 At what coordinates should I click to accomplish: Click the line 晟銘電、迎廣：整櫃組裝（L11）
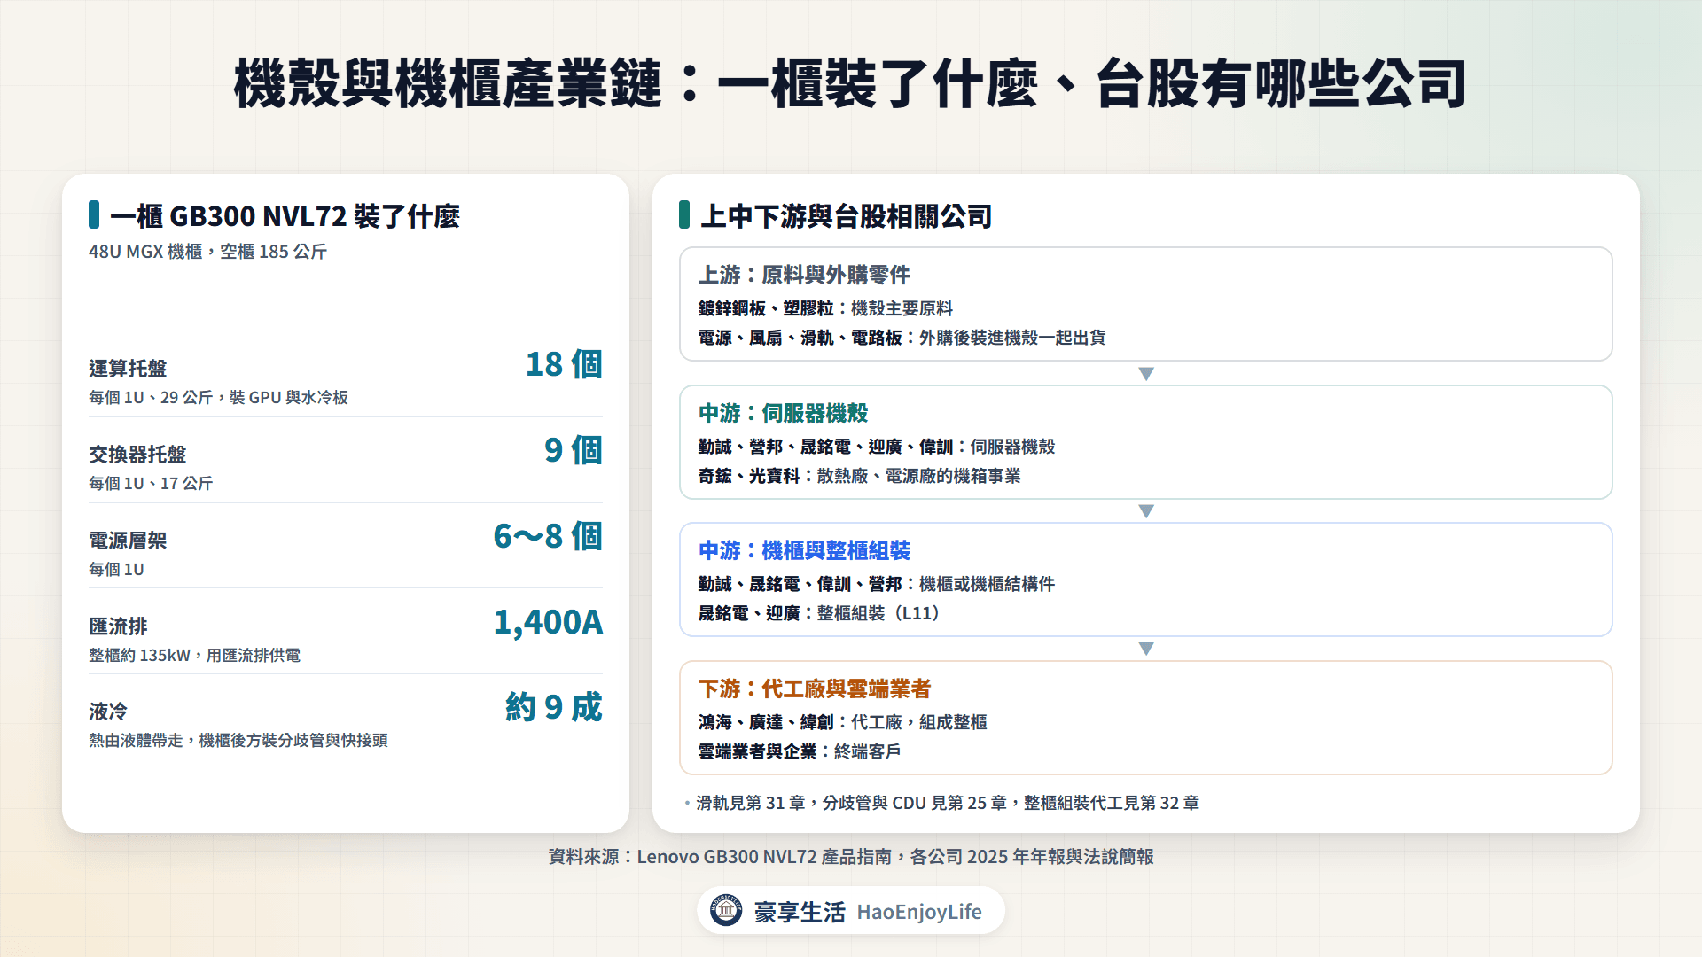coord(820,613)
